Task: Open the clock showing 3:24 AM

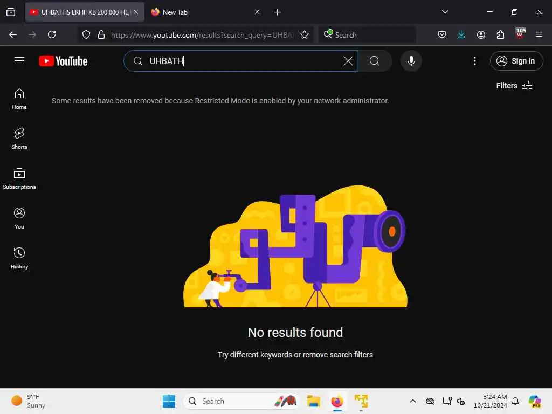Action: 491,401
